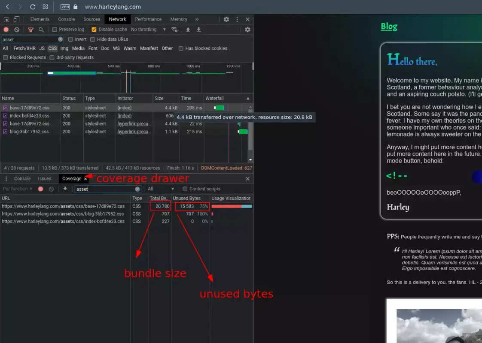Reload the page in the browser
Image resolution: width=482 pixels, height=343 pixels.
tap(33, 7)
